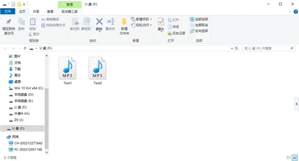299x161 pixels.
Task: Open Local Disk (E:) drive
Action: 21,101
